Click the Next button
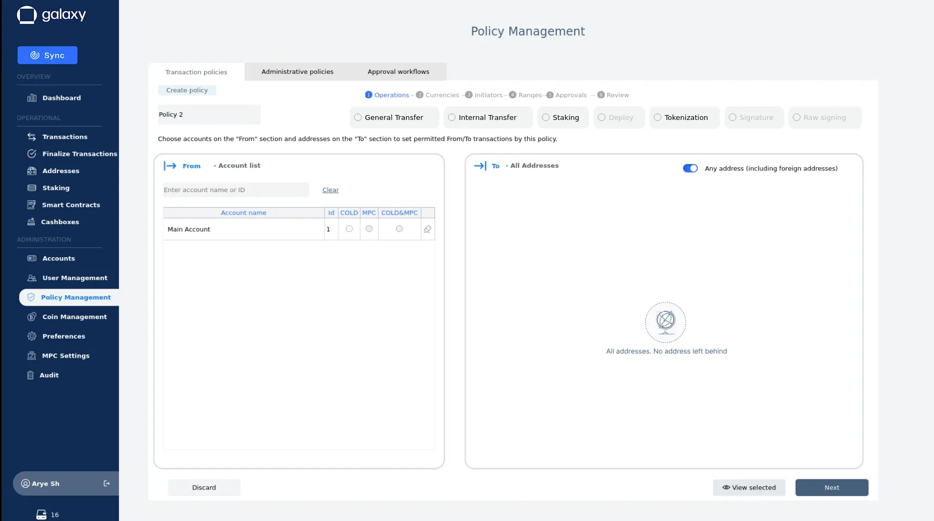The width and height of the screenshot is (934, 521). (x=832, y=487)
